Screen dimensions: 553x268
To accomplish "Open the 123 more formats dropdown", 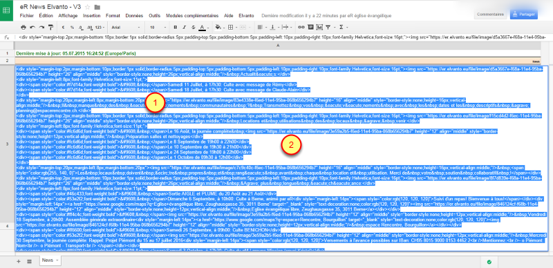I will [x=100, y=27].
